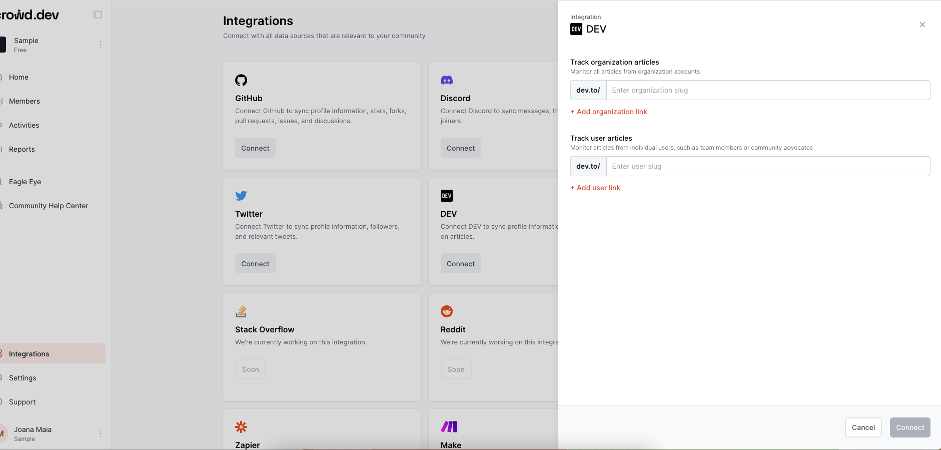Click Cancel in the DEV panel
The width and height of the screenshot is (941, 450).
863,427
